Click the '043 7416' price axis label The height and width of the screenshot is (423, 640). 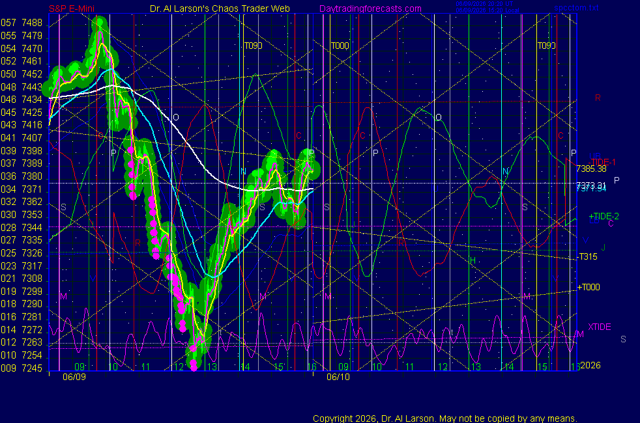[22, 125]
